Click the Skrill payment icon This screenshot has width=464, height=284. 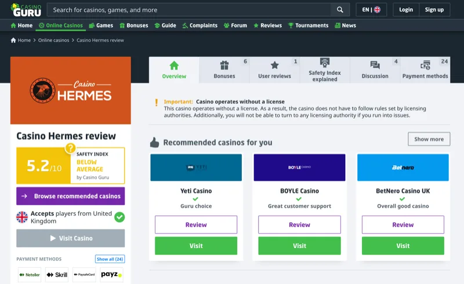click(57, 275)
